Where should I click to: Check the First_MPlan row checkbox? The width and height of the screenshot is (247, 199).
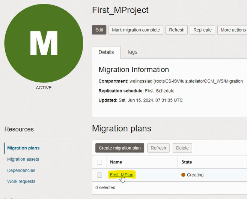[x=99, y=175]
